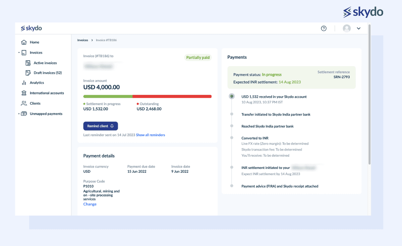Expand the account menu chevron
The image size is (402, 246).
[x=359, y=28]
